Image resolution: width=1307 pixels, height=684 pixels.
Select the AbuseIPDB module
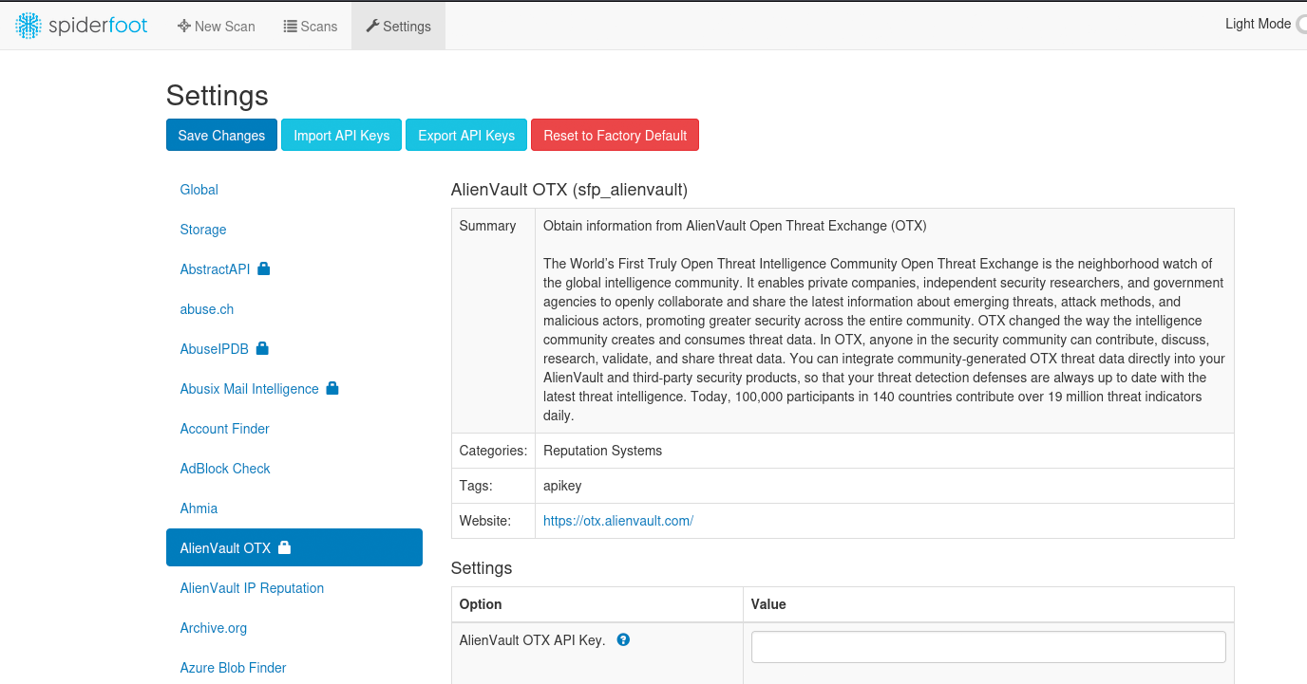(294, 349)
